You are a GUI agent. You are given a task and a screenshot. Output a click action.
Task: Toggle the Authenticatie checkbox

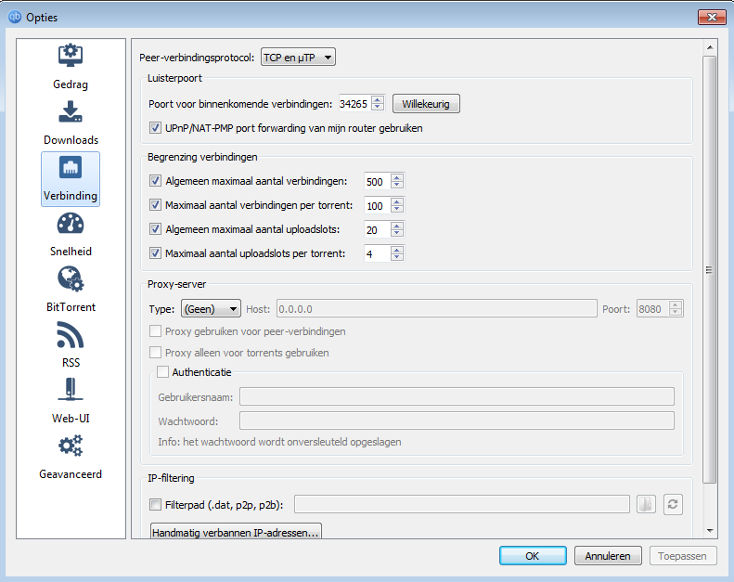click(x=162, y=372)
